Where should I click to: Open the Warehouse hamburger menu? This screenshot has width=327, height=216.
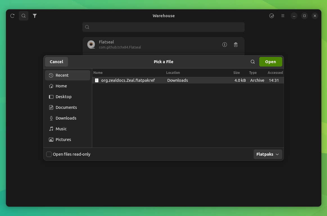[x=283, y=16]
